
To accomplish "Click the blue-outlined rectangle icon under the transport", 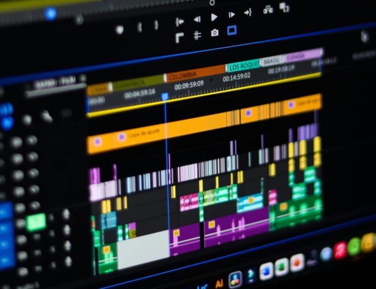I will click(x=231, y=30).
